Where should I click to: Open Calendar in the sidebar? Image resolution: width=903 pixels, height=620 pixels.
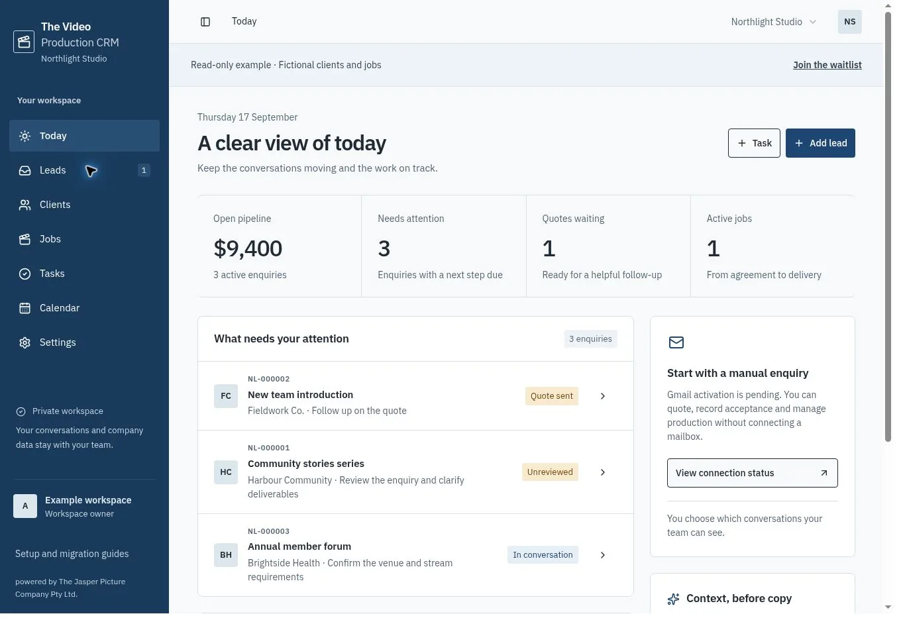[84, 308]
